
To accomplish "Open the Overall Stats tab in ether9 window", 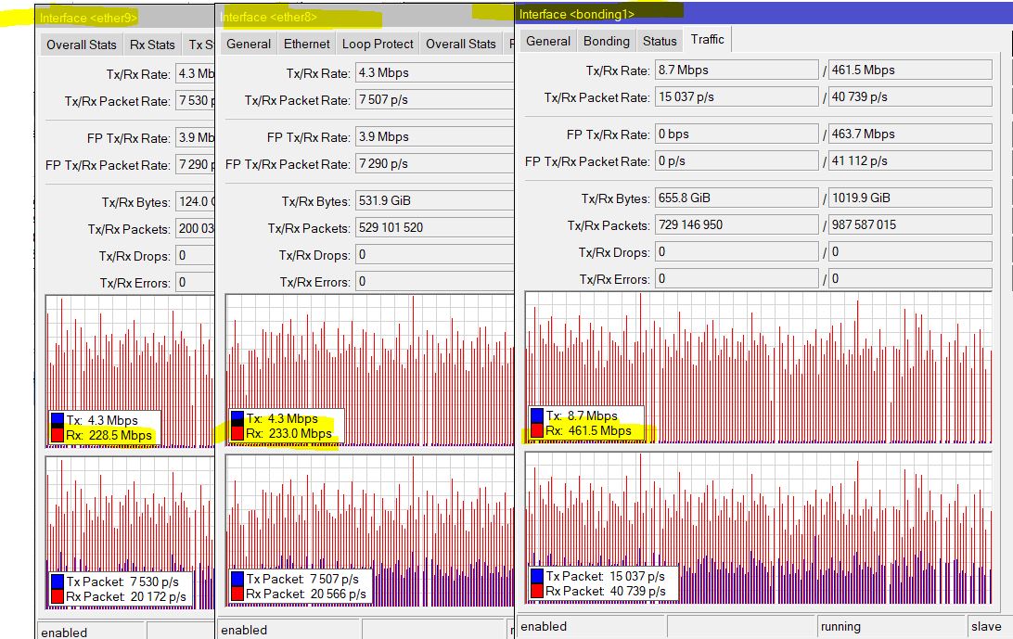I will tap(82, 45).
